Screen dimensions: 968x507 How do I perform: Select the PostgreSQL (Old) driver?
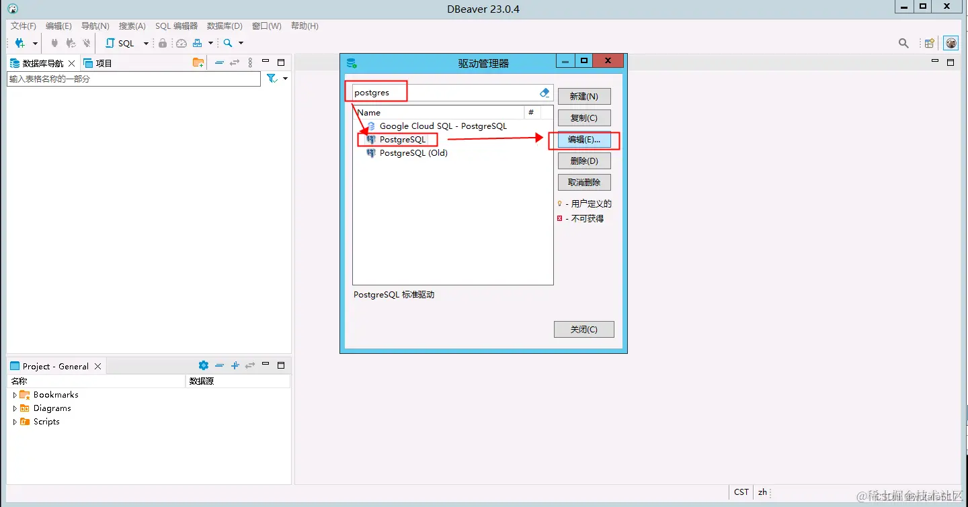413,153
